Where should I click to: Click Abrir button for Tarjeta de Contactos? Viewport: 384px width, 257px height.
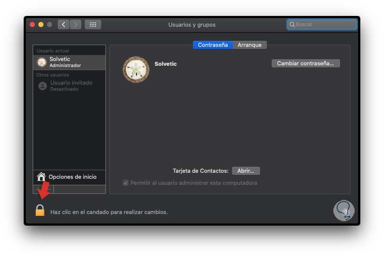[x=246, y=171]
